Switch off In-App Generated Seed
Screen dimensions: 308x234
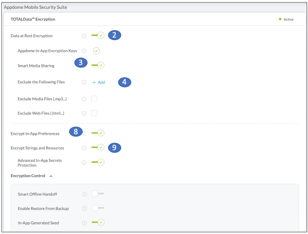pyautogui.click(x=98, y=222)
